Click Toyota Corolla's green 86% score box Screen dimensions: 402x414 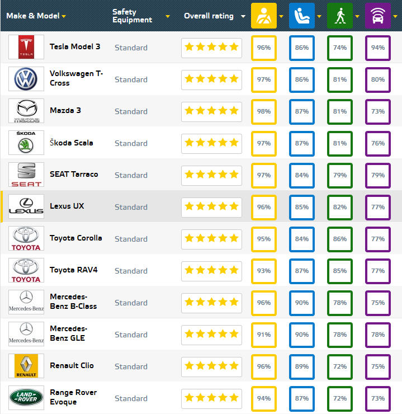tap(340, 239)
